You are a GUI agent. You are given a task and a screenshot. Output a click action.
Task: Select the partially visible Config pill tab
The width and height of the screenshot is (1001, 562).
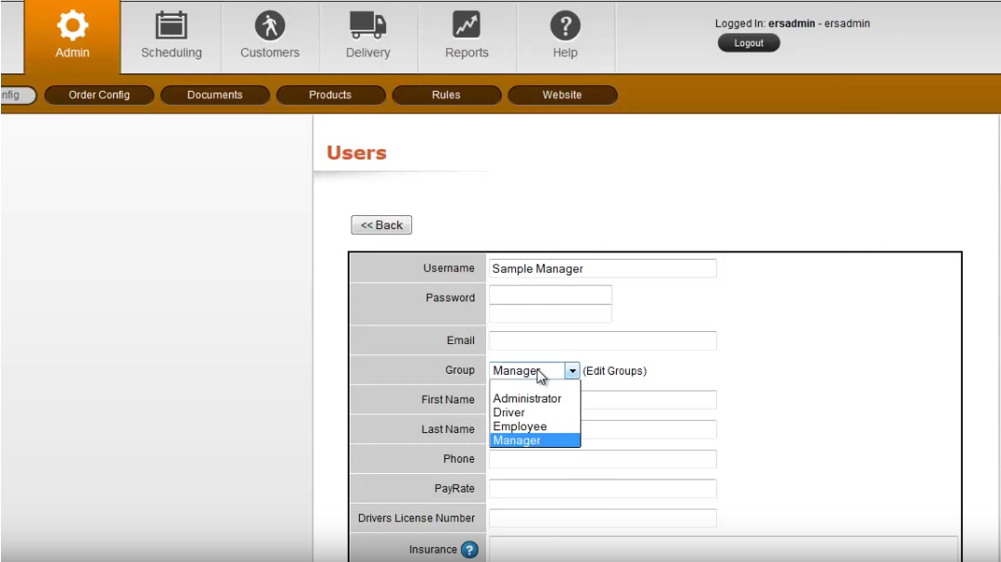pyautogui.click(x=18, y=95)
